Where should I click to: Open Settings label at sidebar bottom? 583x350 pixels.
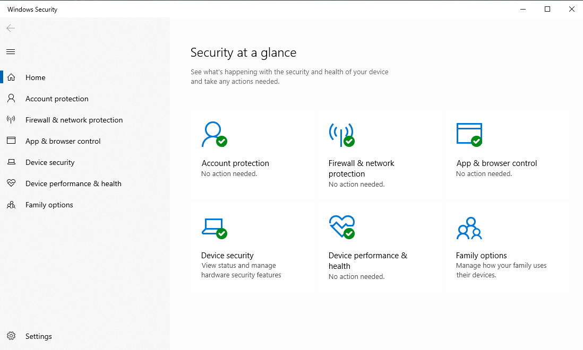click(x=39, y=336)
